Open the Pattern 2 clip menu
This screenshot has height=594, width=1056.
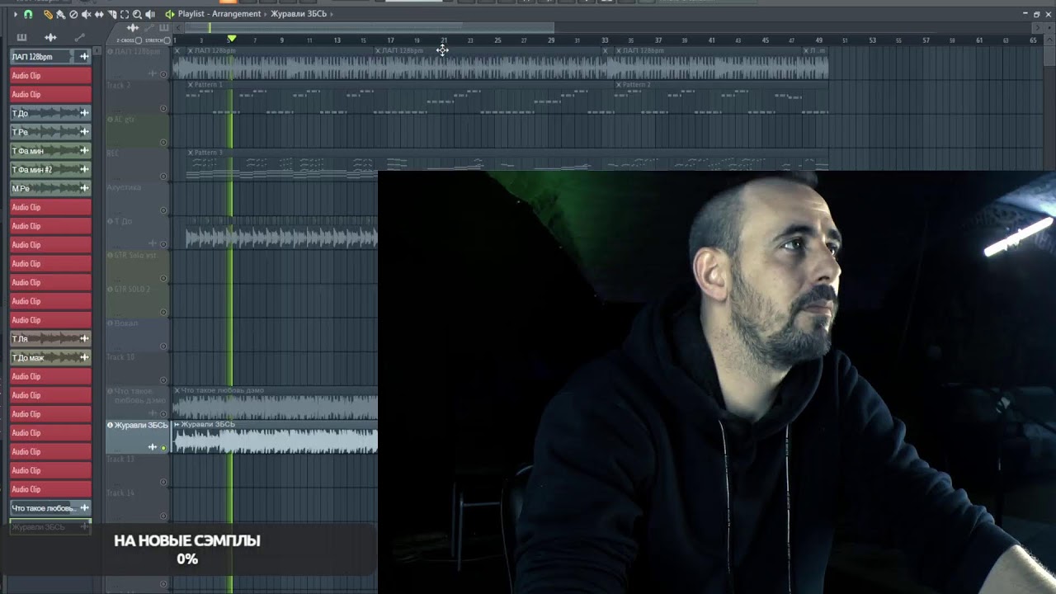619,85
